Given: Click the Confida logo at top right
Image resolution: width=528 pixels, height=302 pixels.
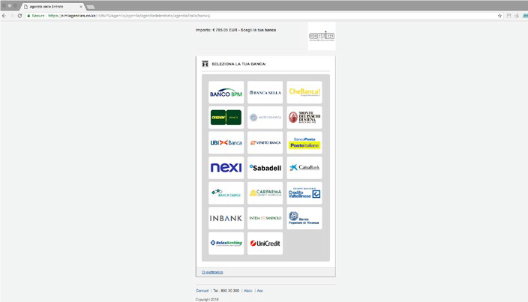Looking at the screenshot, I should tap(322, 36).
